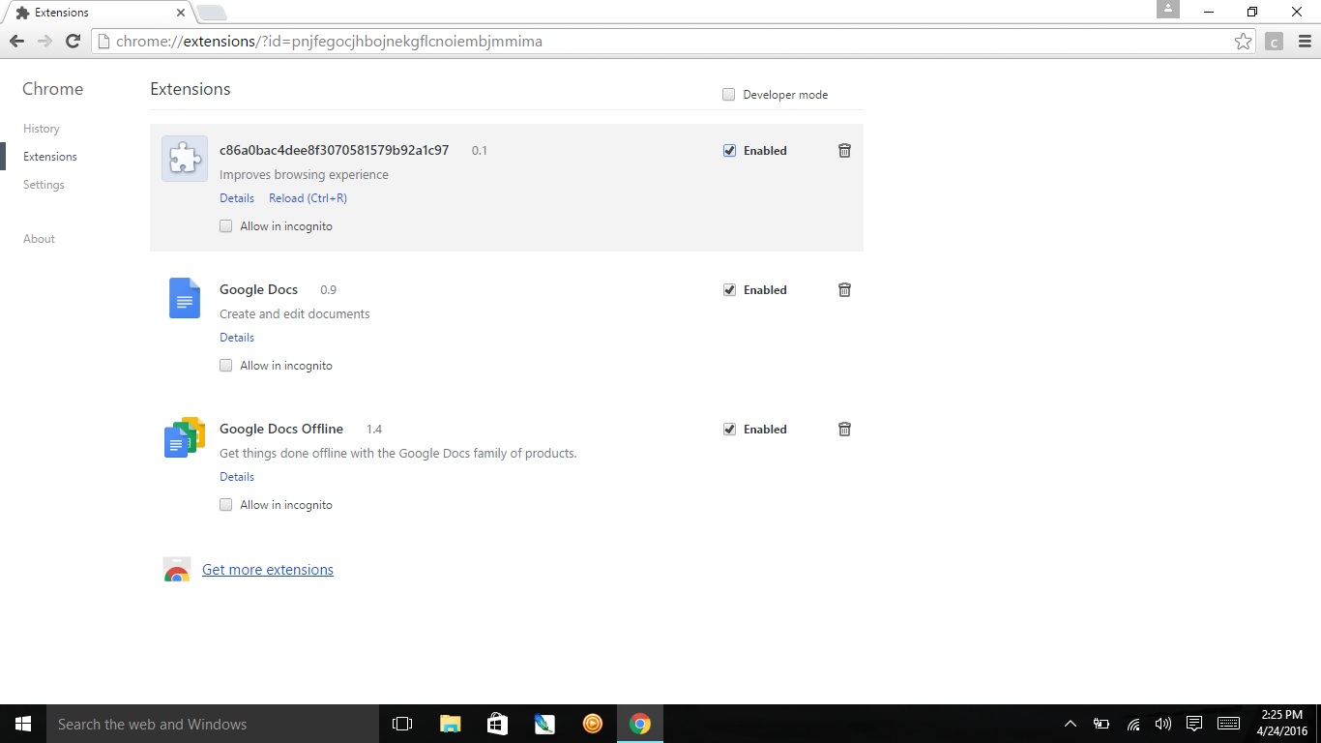Remove the c86a0bac4dee extension via trash icon

(844, 151)
